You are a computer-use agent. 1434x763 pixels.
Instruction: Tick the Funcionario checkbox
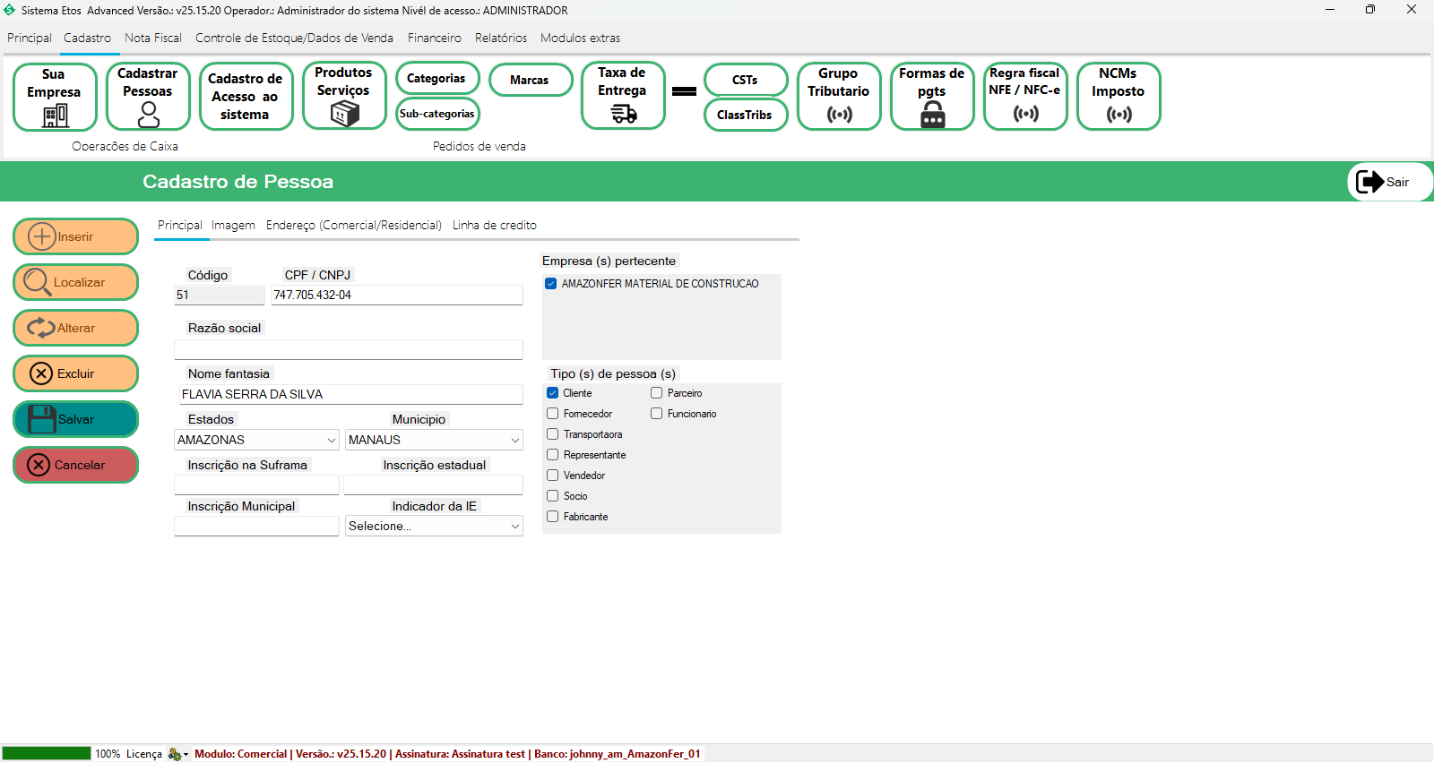657,414
